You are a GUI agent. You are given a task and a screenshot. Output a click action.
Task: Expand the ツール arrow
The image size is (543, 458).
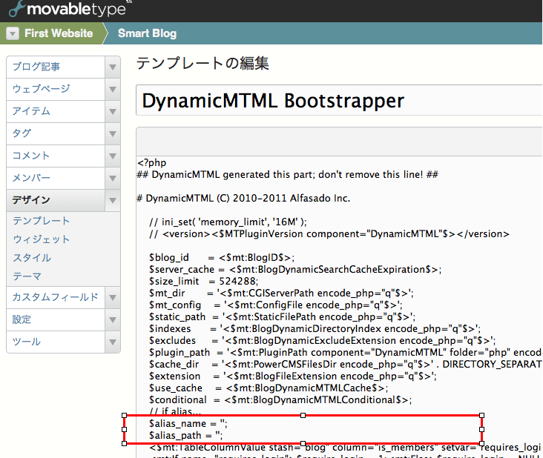pos(113,342)
